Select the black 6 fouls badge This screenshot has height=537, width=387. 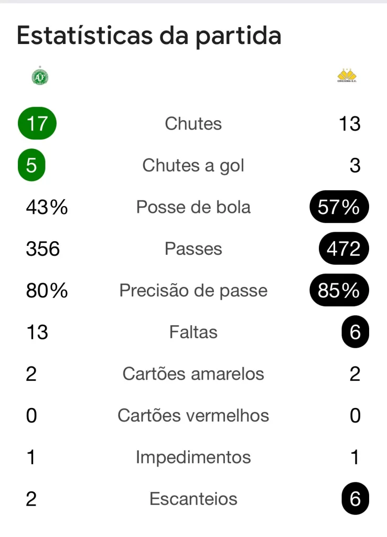click(x=355, y=332)
